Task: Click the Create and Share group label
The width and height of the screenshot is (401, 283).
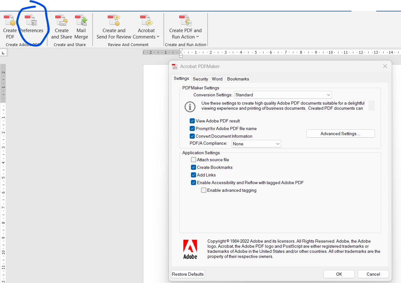Action: (70, 45)
